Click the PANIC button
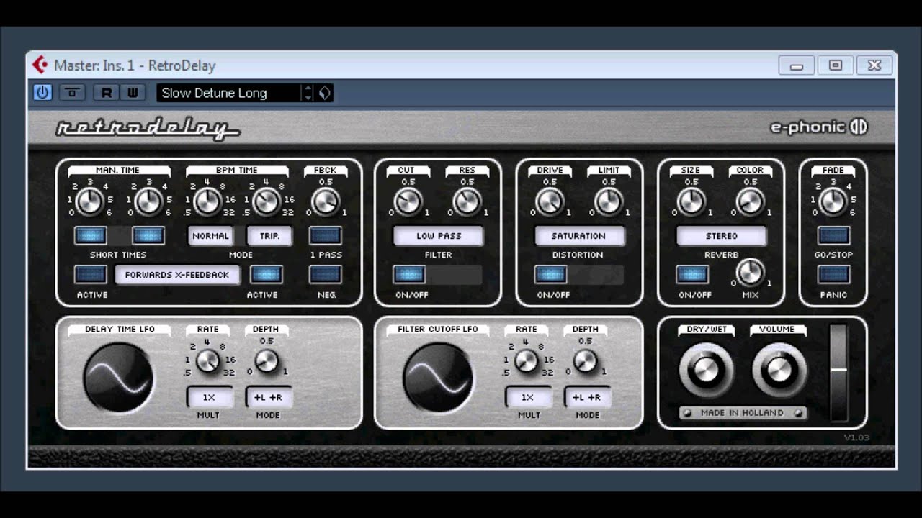The width and height of the screenshot is (922, 518). tap(833, 274)
